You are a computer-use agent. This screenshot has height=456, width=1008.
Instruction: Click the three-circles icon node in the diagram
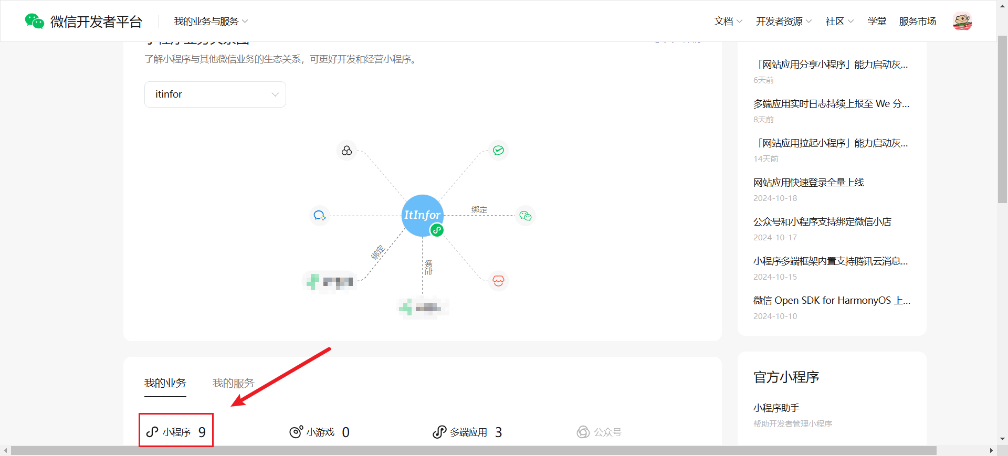(x=346, y=151)
